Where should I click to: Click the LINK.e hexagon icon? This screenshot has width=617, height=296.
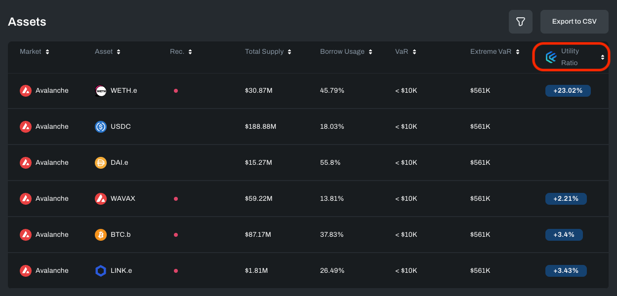(x=101, y=271)
